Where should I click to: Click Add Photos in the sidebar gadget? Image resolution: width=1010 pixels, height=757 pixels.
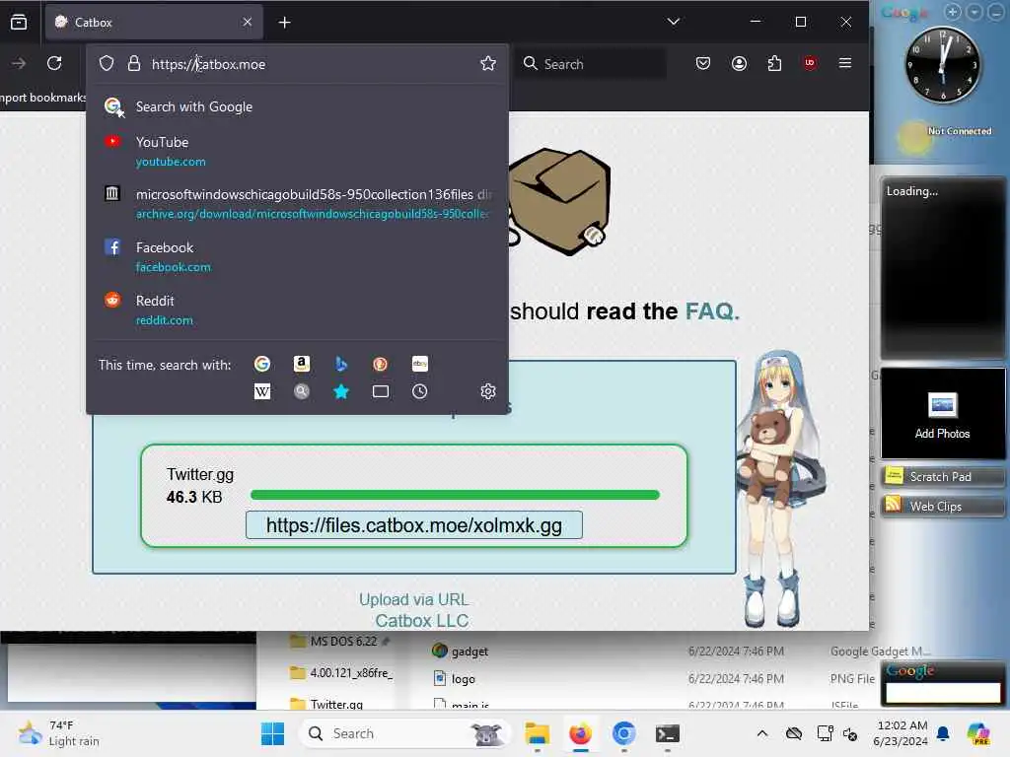942,415
